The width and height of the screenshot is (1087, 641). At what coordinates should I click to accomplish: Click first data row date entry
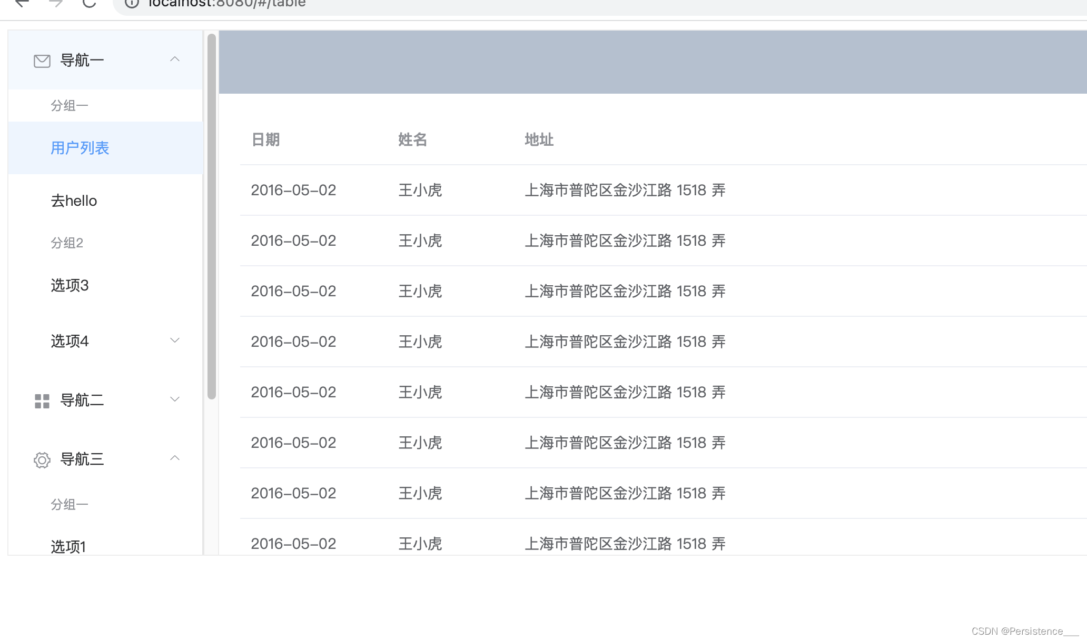pyautogui.click(x=294, y=190)
